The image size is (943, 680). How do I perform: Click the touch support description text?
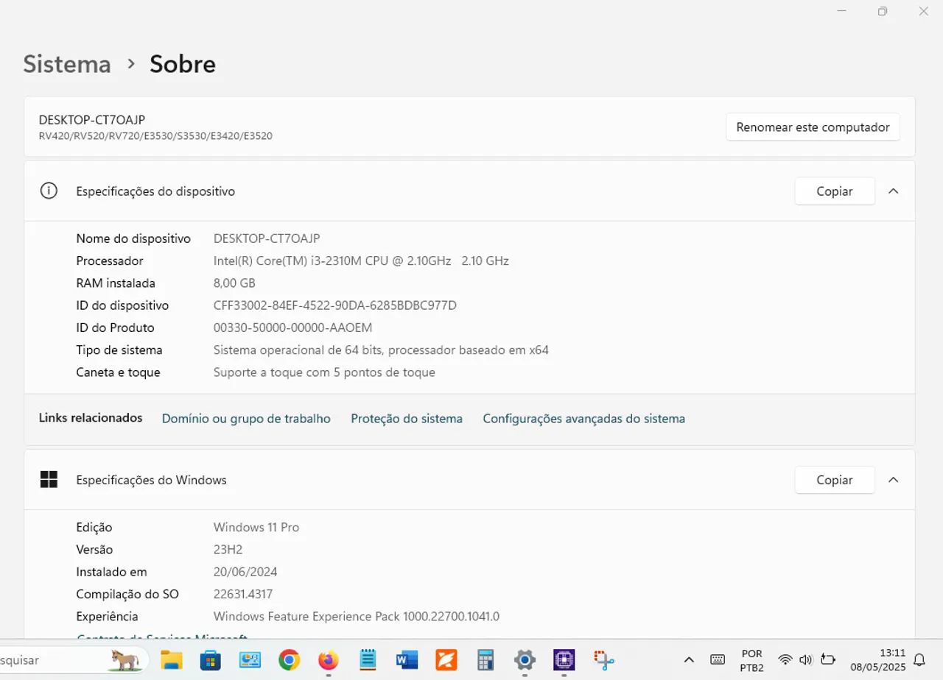(324, 372)
